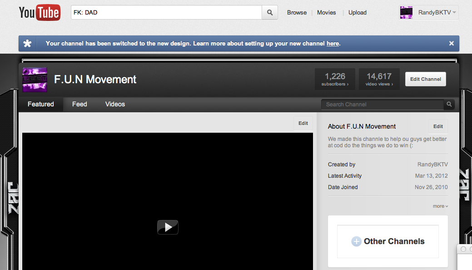Click Edit next to About F.U.N Movement

(438, 126)
